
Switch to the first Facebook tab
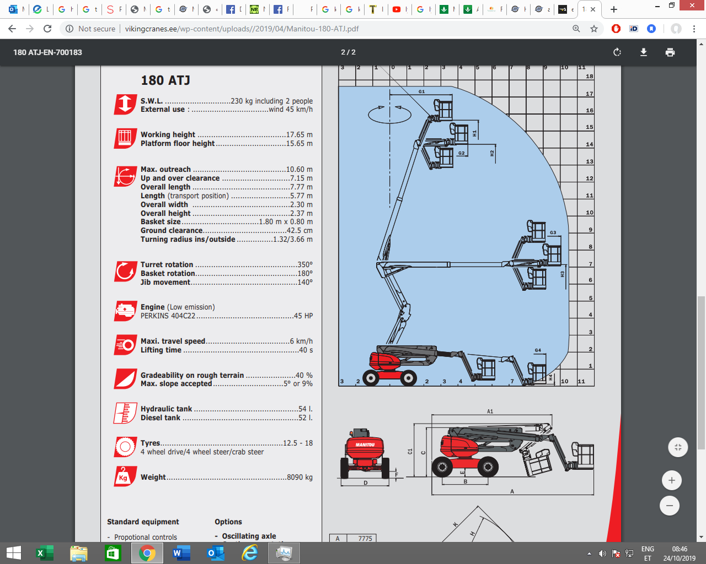(231, 9)
